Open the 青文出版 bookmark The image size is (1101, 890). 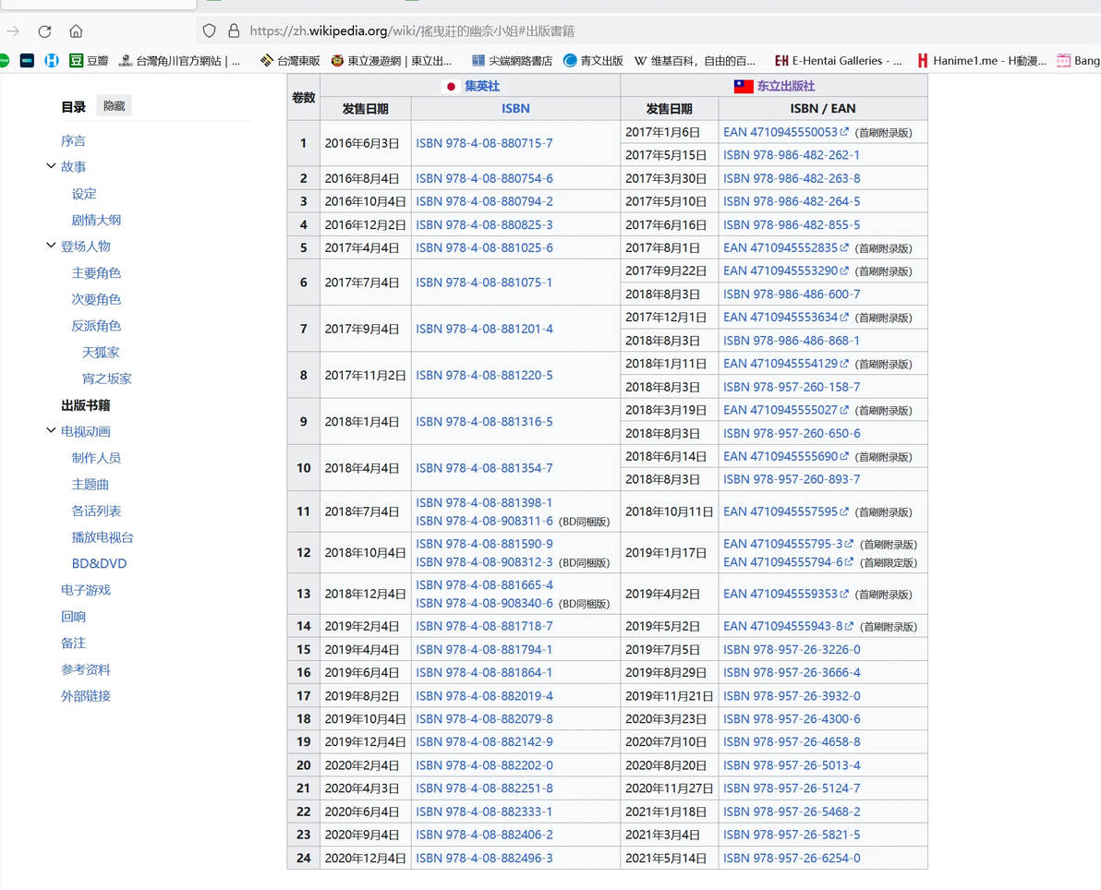point(593,60)
